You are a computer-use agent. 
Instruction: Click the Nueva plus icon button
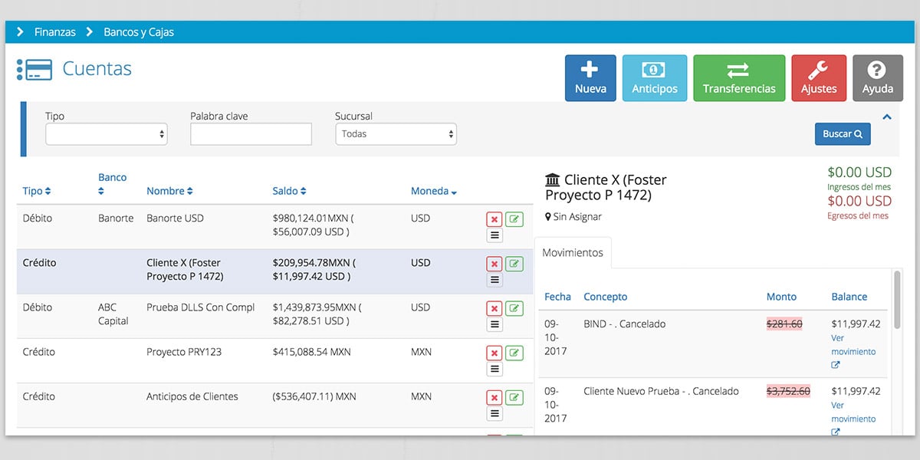click(590, 78)
